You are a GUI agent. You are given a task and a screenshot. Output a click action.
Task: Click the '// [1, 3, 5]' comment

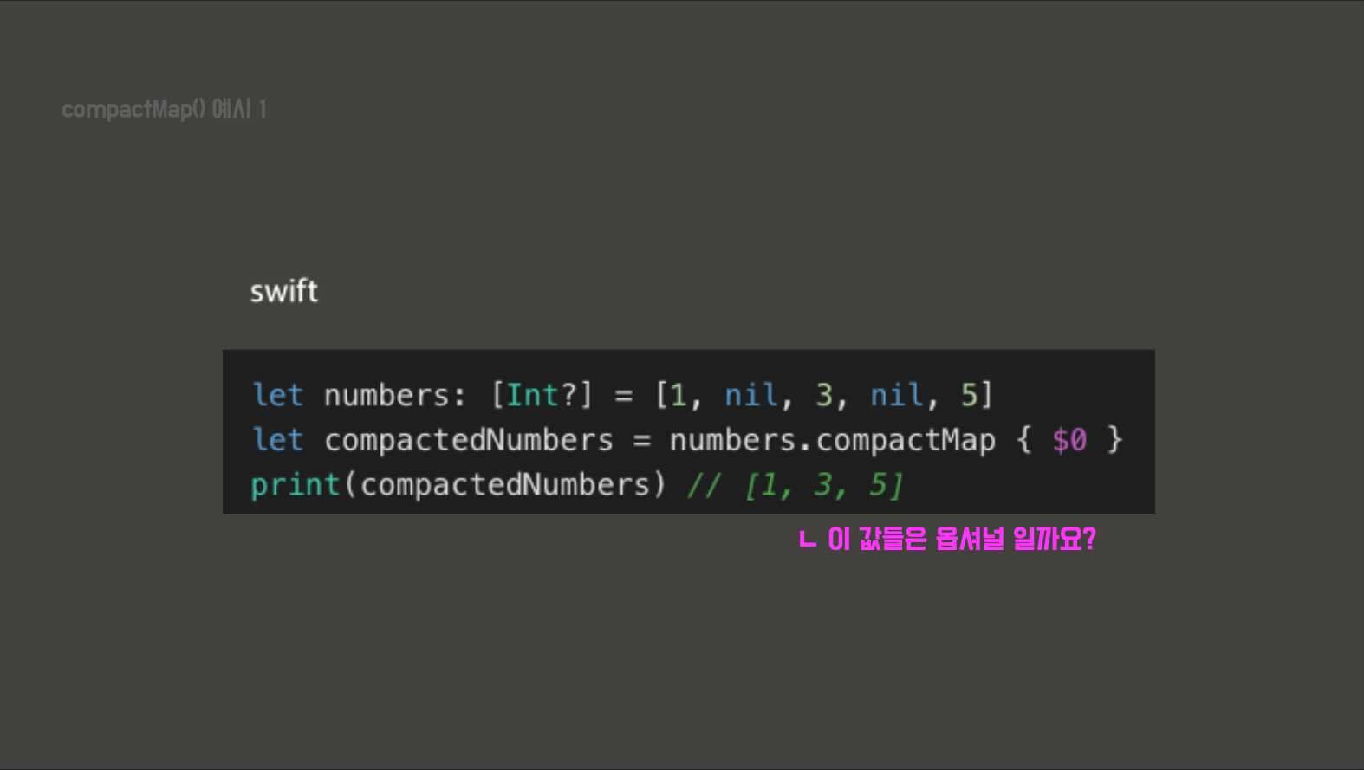(796, 484)
